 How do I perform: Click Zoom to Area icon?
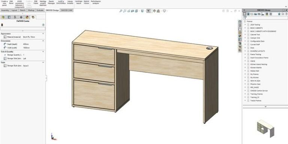pyautogui.click(x=125, y=11)
